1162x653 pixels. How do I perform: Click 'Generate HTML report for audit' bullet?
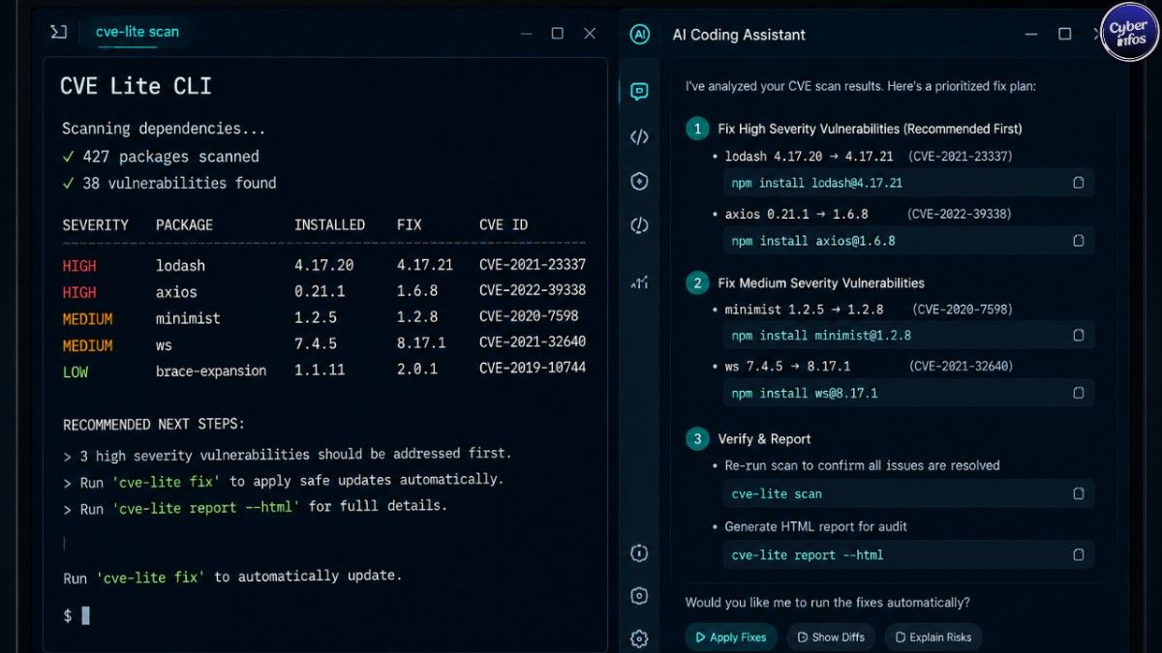coord(815,527)
